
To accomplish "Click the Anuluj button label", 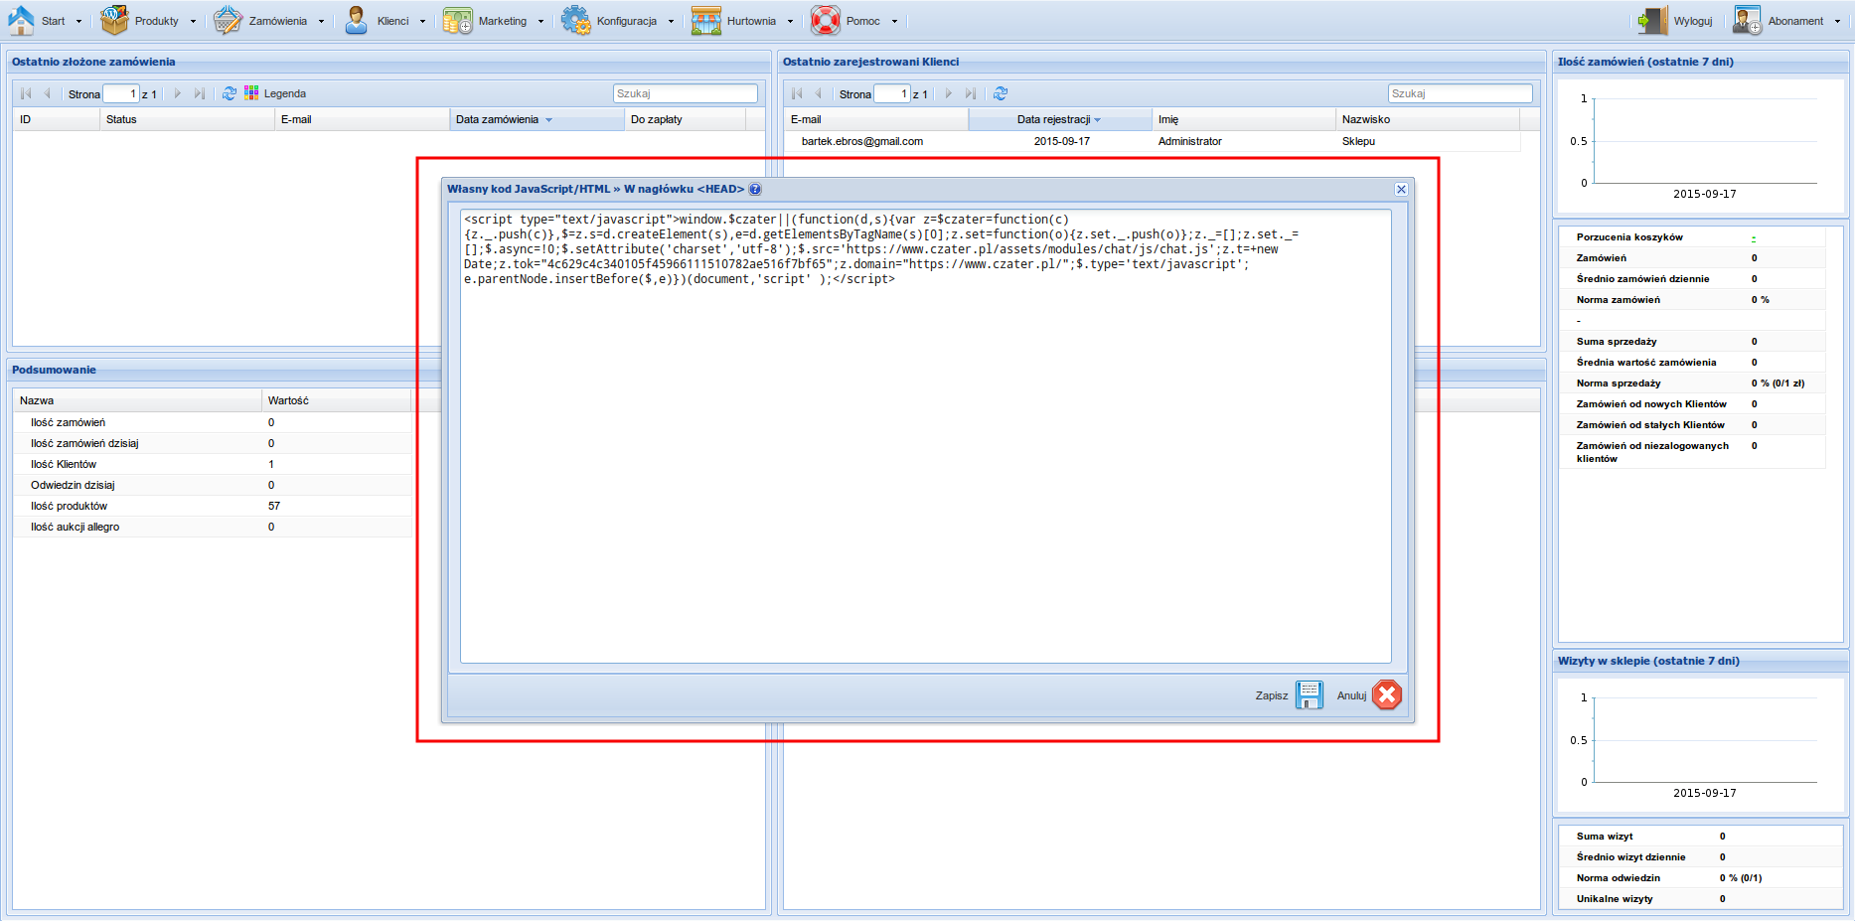I will [x=1351, y=695].
